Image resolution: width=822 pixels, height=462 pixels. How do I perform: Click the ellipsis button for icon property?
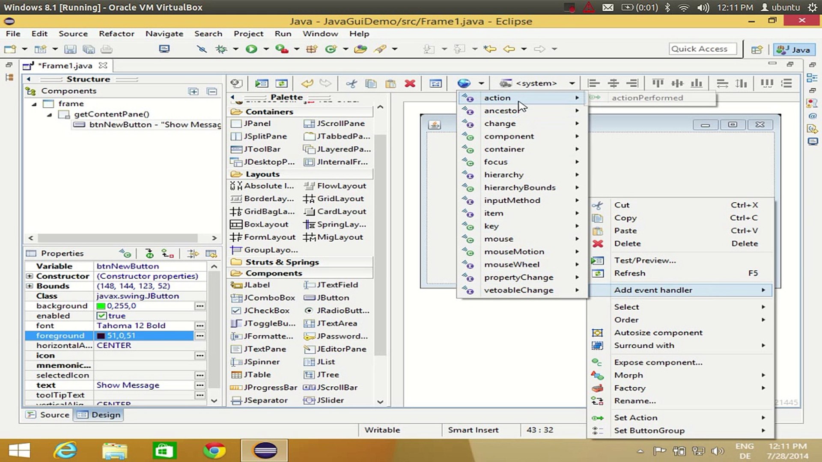click(x=200, y=356)
